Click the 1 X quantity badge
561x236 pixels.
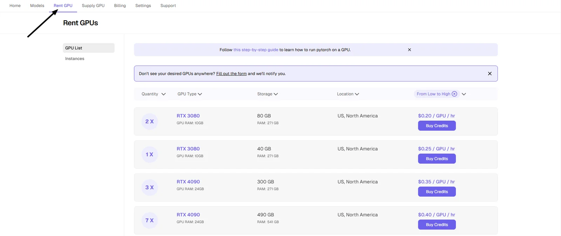tap(150, 154)
